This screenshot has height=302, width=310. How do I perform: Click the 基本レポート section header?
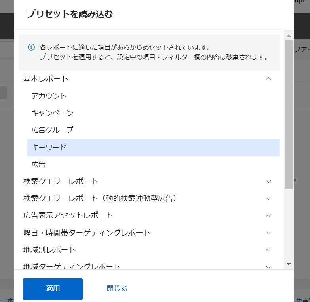click(x=46, y=79)
